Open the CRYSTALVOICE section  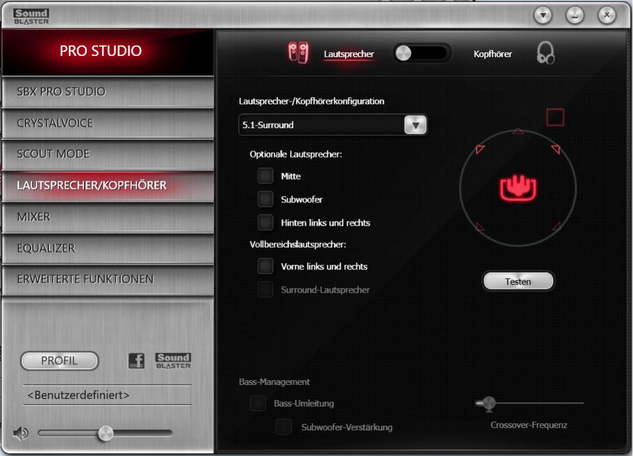click(x=108, y=123)
